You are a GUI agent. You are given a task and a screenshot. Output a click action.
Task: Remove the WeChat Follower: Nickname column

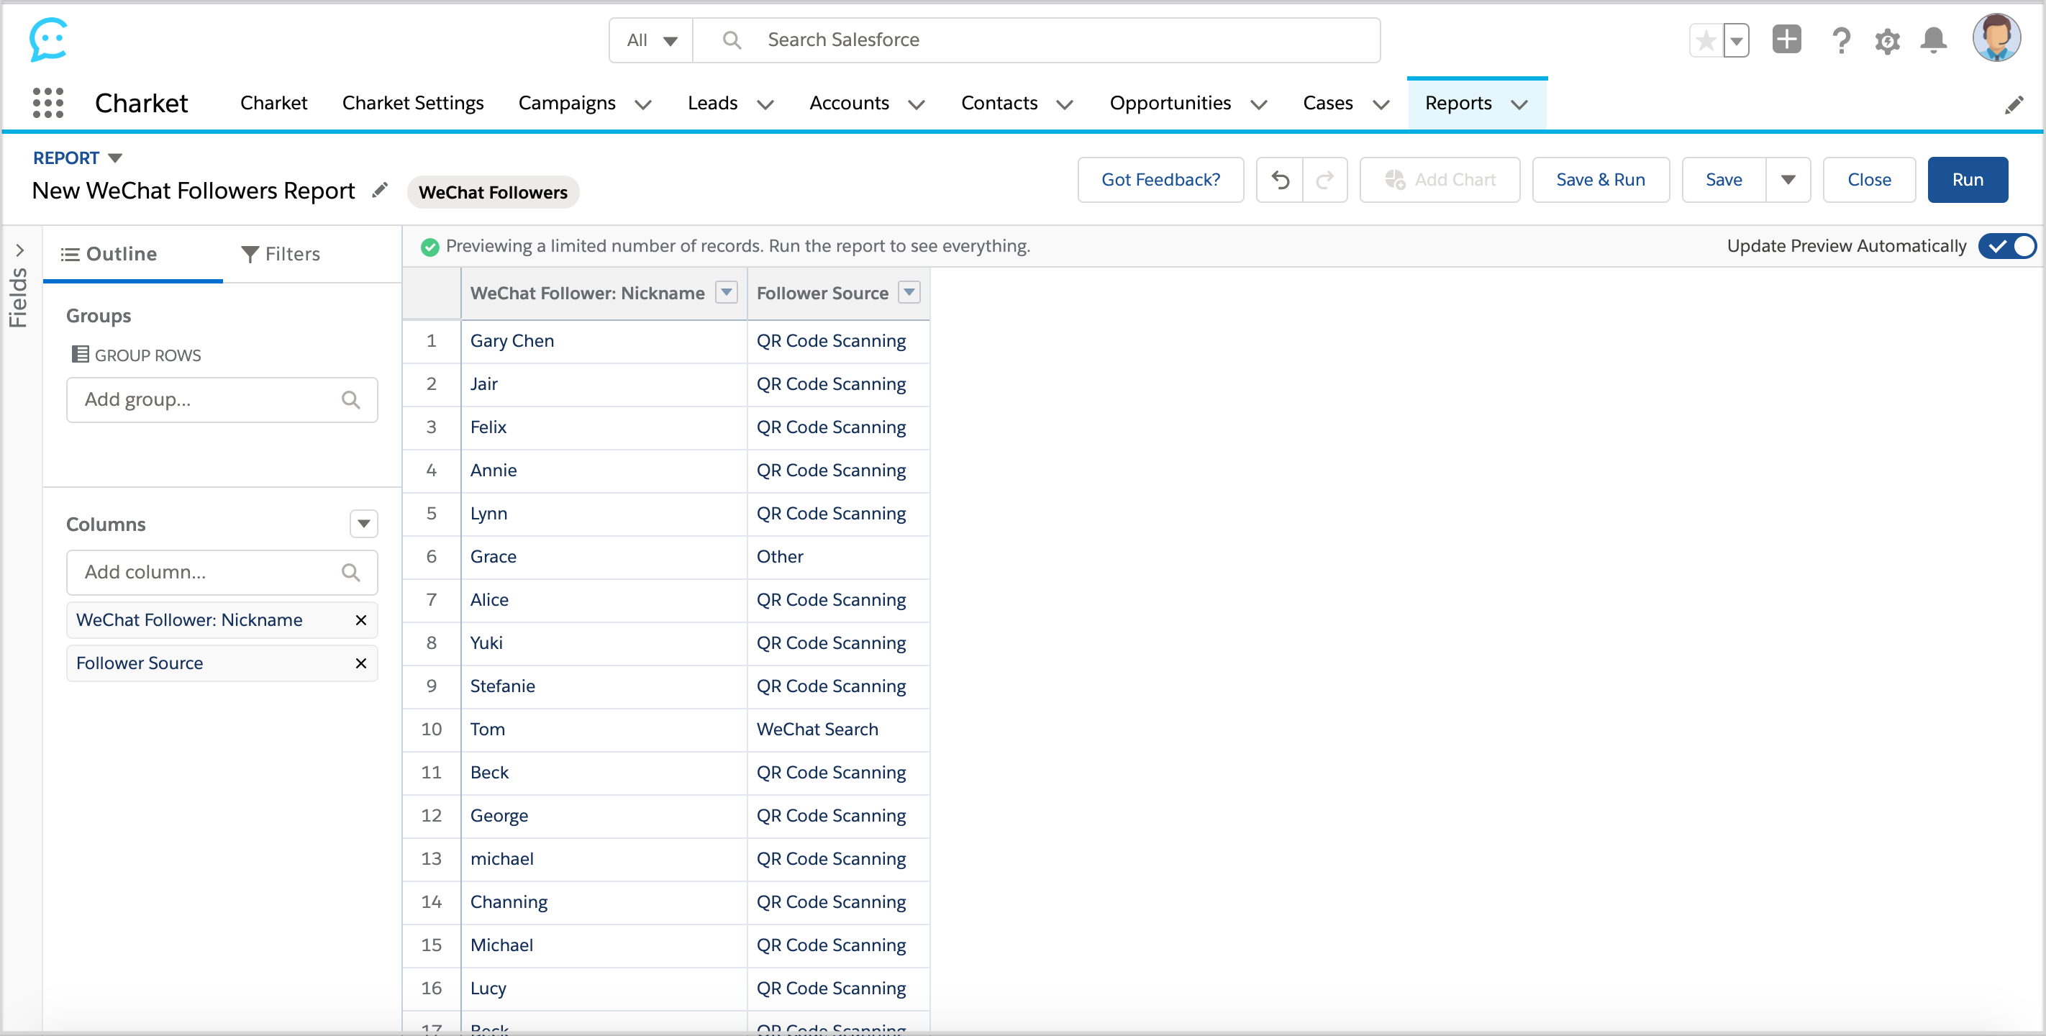coord(360,619)
